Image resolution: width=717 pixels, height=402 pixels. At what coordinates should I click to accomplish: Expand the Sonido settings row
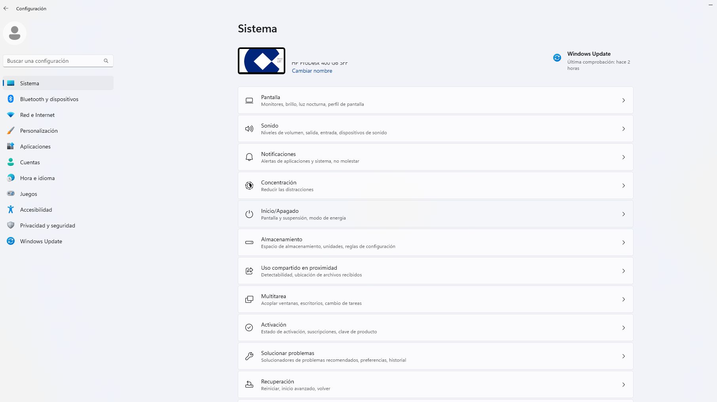(x=435, y=129)
